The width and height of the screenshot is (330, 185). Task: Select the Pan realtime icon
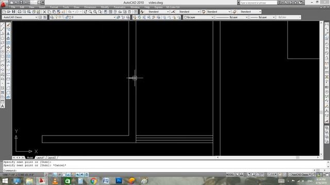[x=85, y=12]
